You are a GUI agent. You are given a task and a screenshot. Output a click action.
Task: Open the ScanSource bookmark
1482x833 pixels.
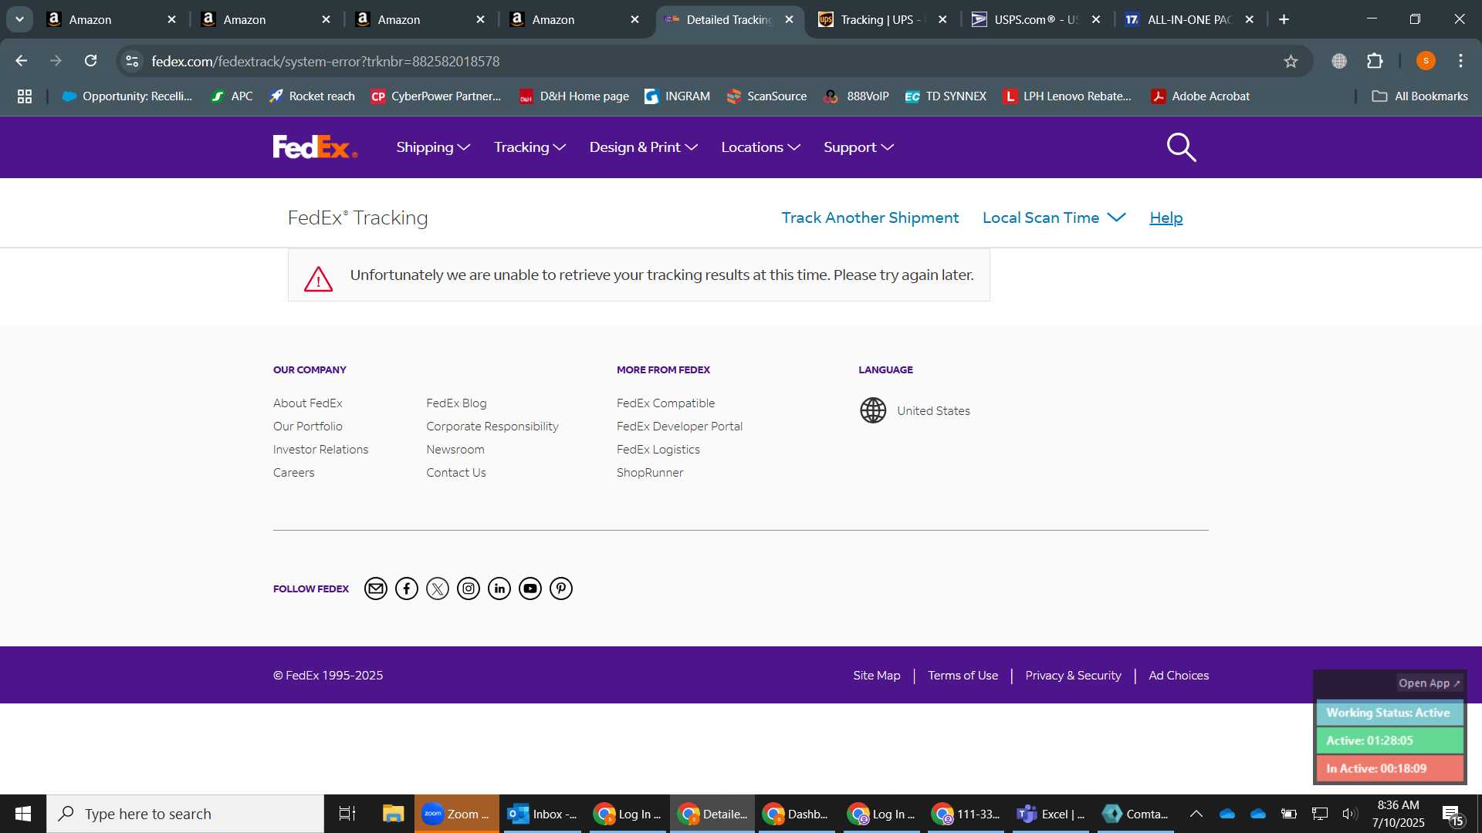click(x=766, y=96)
